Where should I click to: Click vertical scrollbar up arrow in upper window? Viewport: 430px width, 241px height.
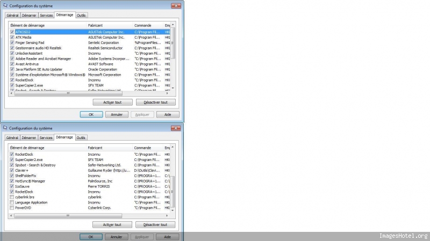[173, 25]
